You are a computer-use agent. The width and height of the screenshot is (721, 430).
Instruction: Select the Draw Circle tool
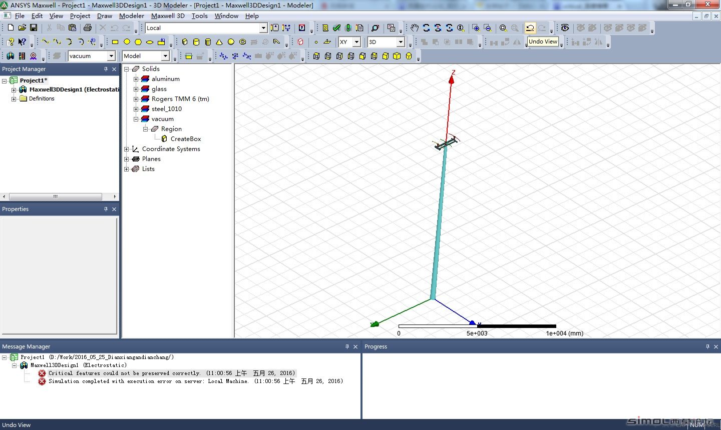pos(127,42)
